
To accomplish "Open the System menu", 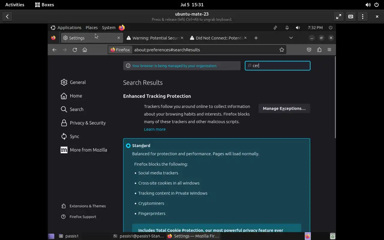I will click(x=109, y=28).
